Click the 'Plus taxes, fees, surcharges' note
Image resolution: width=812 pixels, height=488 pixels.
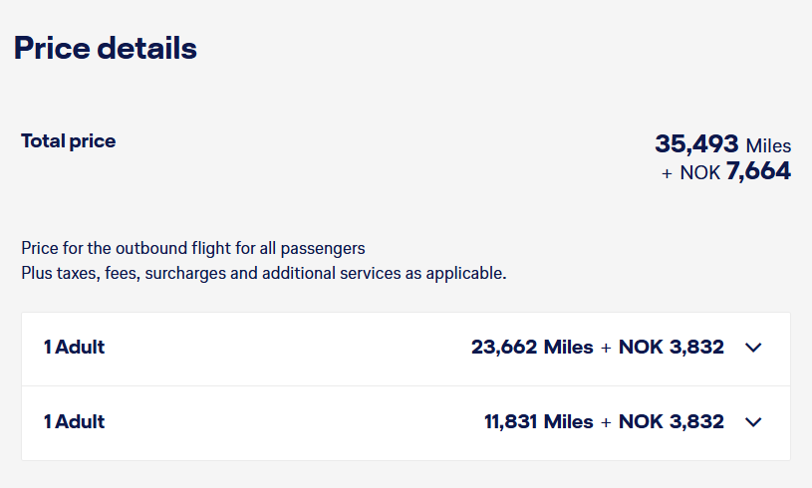point(264,273)
